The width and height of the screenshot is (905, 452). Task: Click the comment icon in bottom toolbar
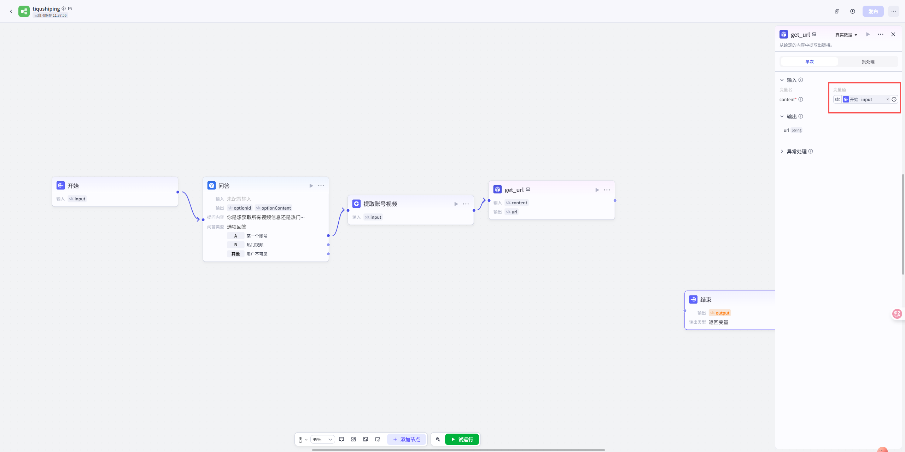pos(341,439)
